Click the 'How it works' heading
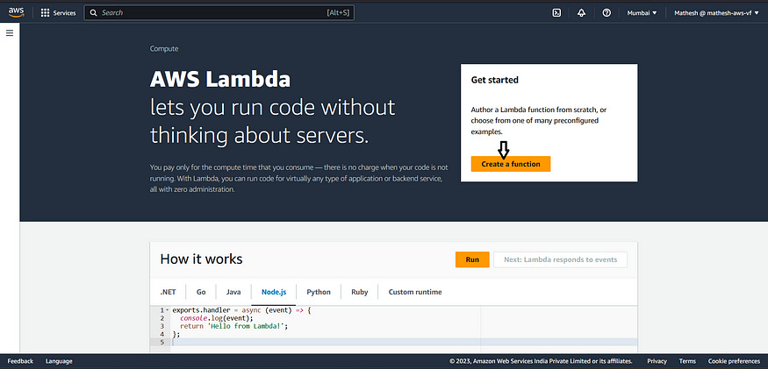 pyautogui.click(x=201, y=259)
